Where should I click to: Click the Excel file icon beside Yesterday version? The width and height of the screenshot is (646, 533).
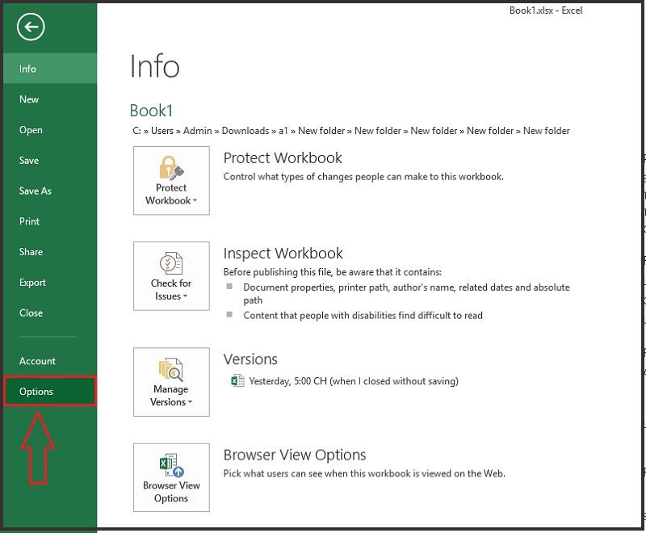pyautogui.click(x=237, y=380)
